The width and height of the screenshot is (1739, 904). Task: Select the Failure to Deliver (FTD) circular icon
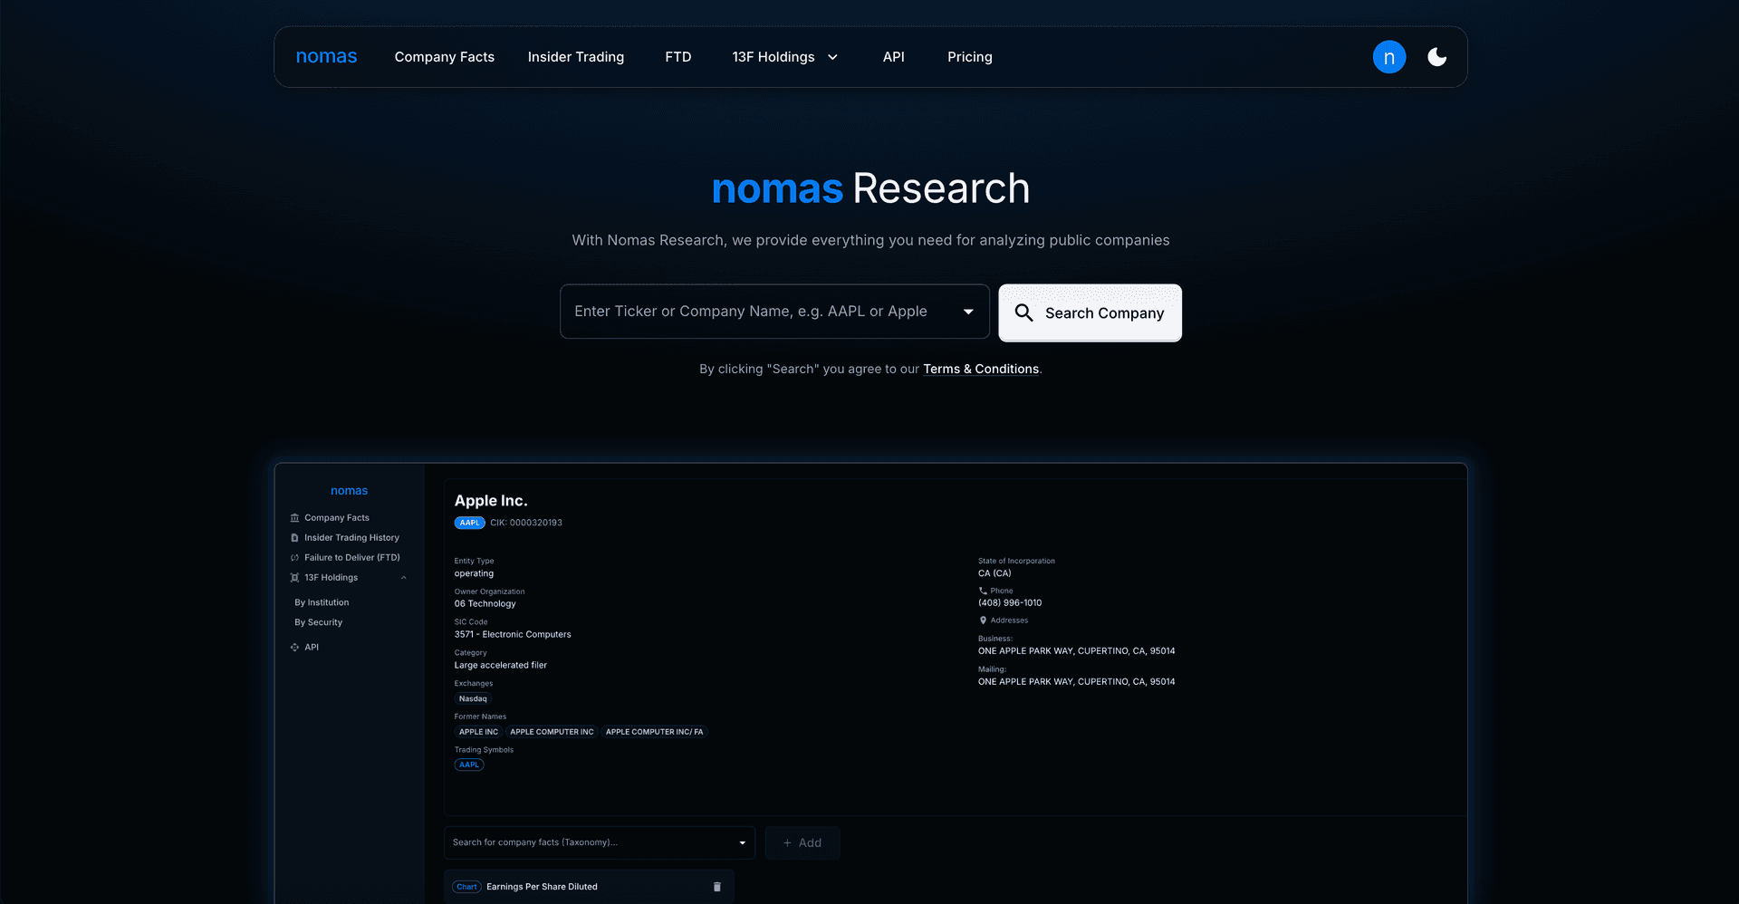294,557
